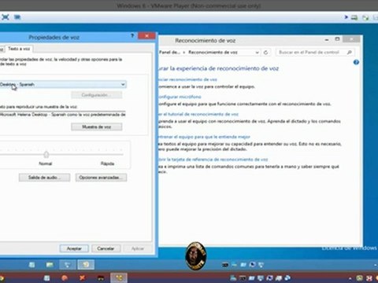
Task: Click the Rápida label under the speed slider
Action: pos(107,164)
